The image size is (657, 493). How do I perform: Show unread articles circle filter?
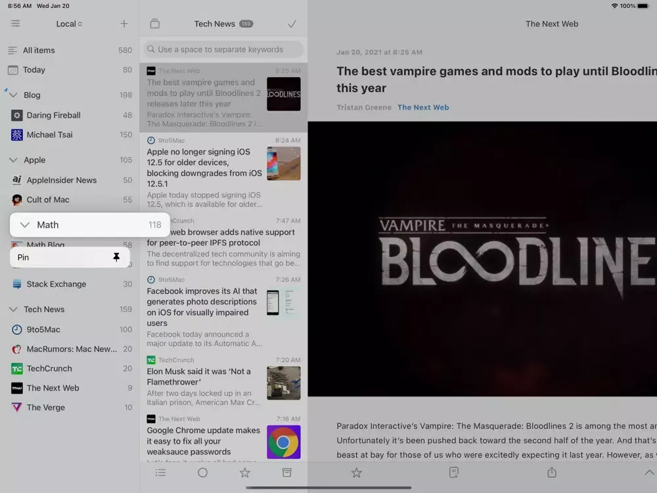click(x=202, y=473)
